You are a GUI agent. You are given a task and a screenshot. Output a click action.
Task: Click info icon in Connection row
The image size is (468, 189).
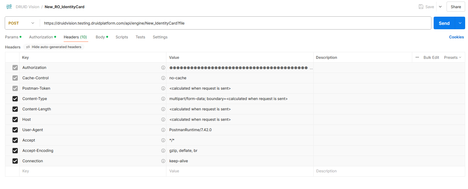pos(163,161)
